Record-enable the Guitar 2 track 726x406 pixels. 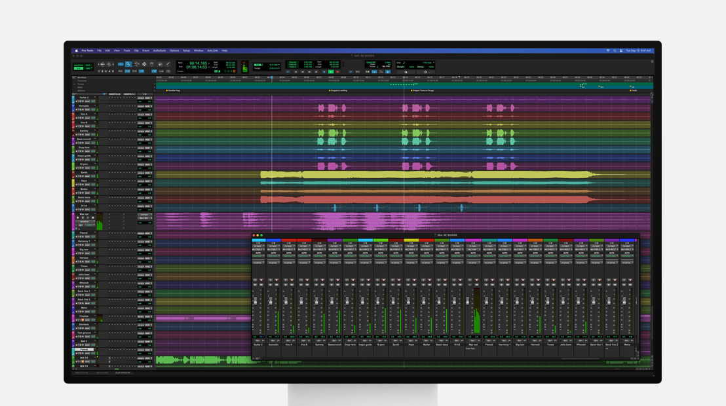pos(77,101)
